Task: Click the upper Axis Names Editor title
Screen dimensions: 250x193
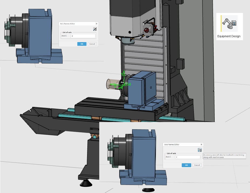Action: 67,24
